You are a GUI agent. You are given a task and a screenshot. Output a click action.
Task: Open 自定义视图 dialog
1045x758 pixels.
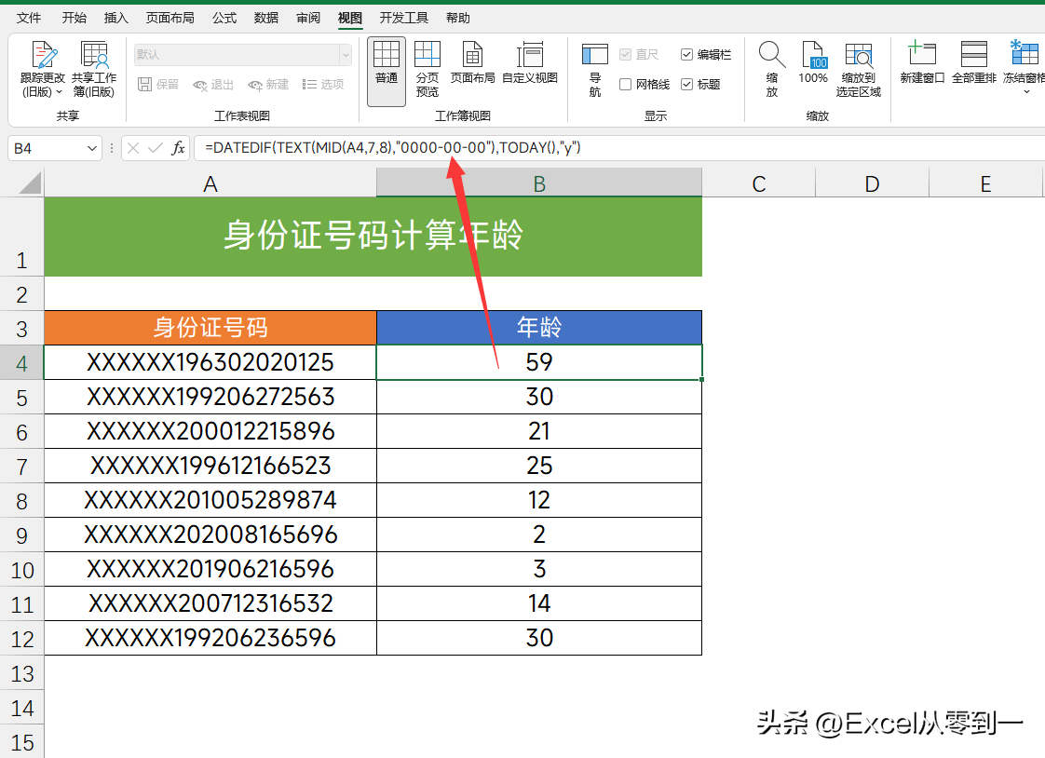(530, 63)
